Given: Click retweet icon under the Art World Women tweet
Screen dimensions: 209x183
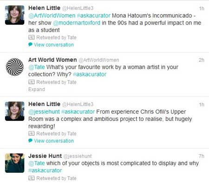Looking at the screenshot, I should pos(32,82).
